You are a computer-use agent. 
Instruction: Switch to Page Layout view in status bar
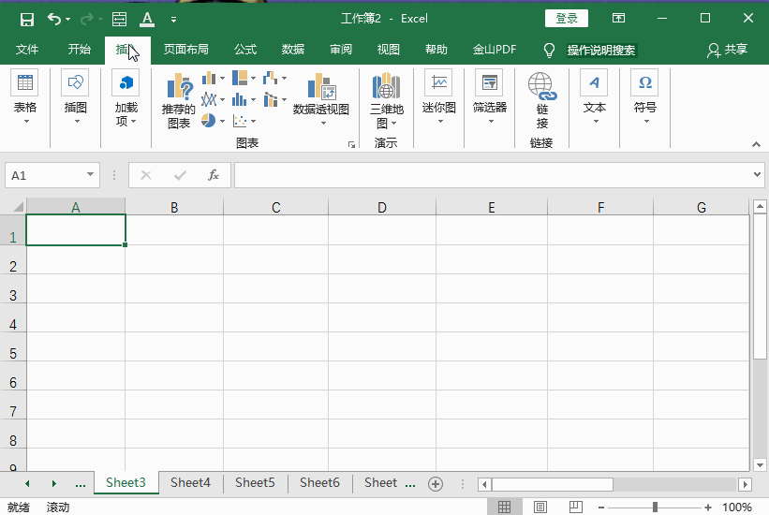click(540, 507)
